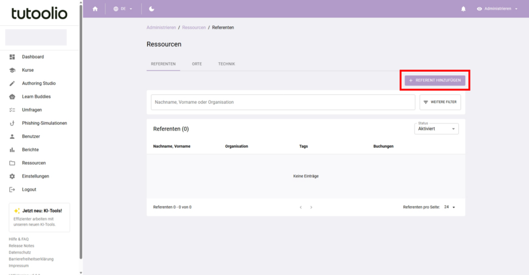
Task: Click the Tags column header
Action: coord(303,146)
